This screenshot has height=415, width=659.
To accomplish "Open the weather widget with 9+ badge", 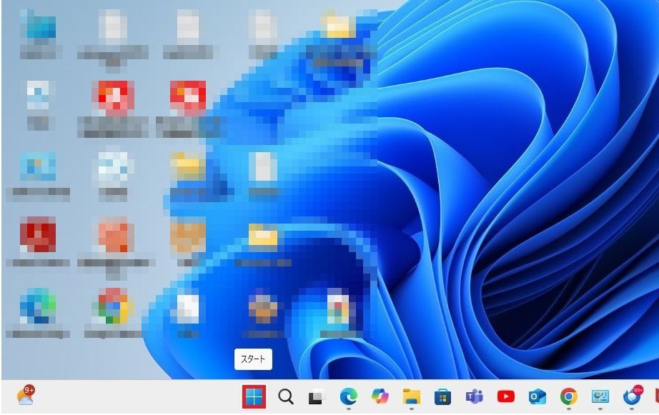I will tap(26, 396).
